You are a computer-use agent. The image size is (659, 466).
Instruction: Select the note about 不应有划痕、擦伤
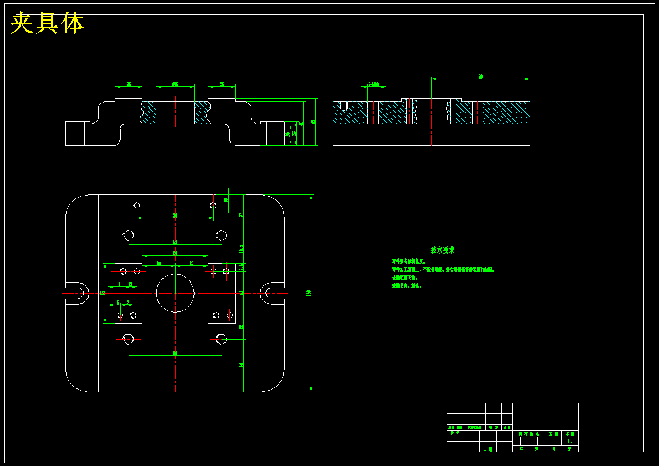(443, 270)
